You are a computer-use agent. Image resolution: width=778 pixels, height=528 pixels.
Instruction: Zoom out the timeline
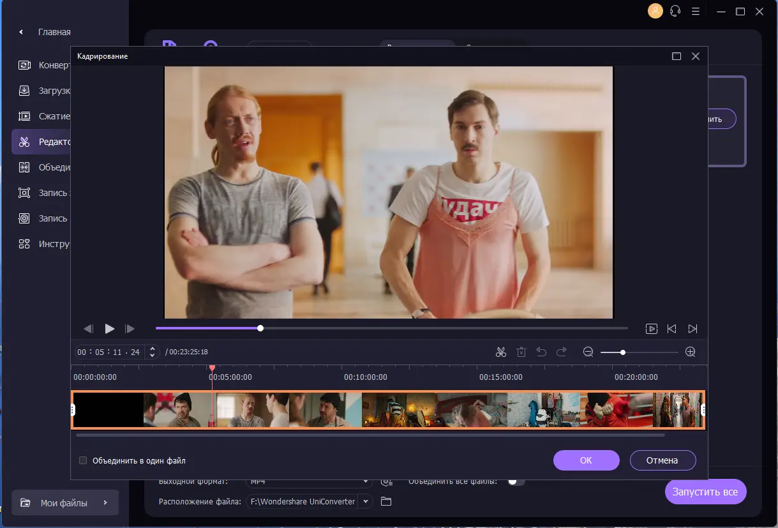tap(588, 352)
